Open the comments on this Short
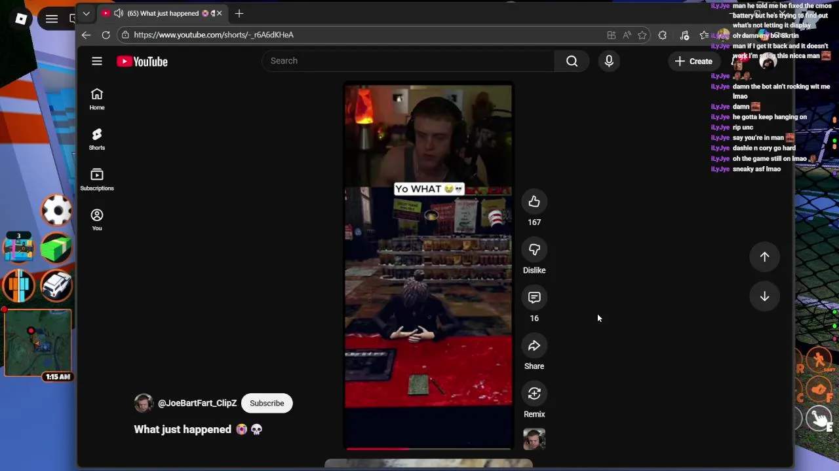839x471 pixels. click(534, 298)
